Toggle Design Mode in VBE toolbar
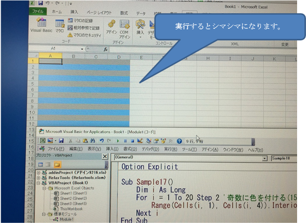This screenshot has width=306, height=223. 140,141
